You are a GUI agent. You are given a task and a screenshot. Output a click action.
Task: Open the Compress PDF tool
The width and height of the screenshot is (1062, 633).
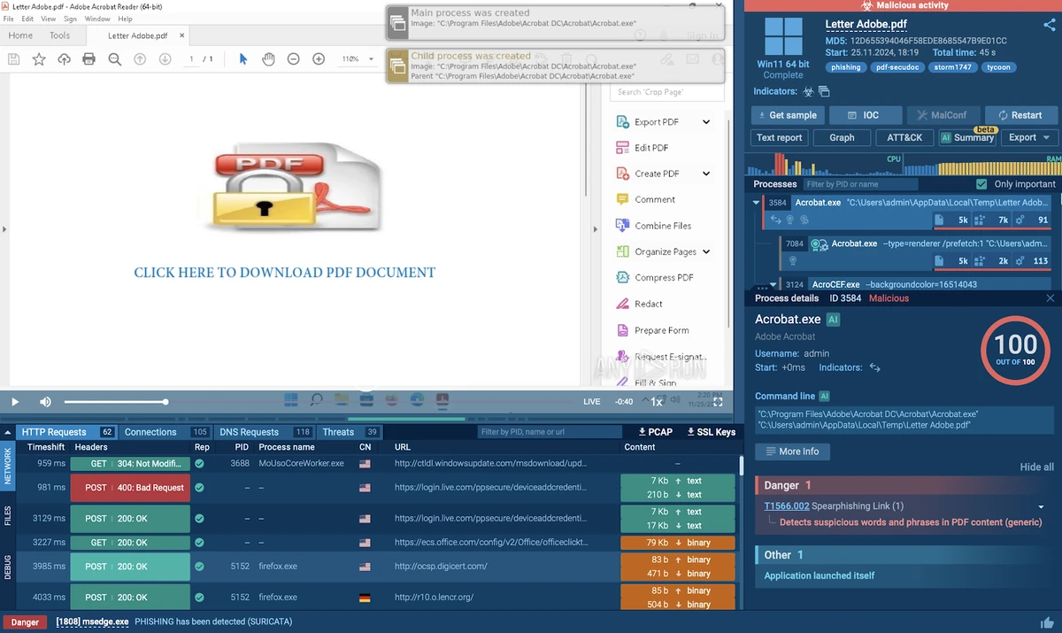664,278
